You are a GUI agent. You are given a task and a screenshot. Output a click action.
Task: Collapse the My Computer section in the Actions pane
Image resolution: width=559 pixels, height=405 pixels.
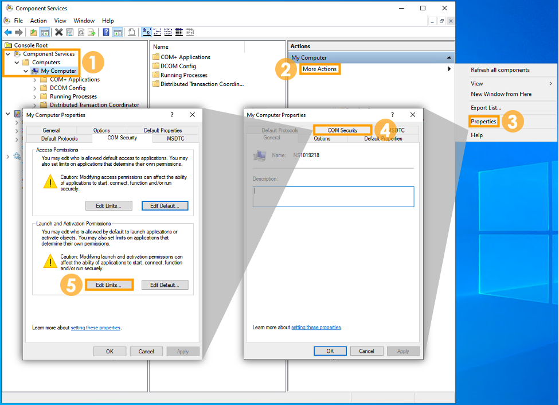(x=449, y=57)
